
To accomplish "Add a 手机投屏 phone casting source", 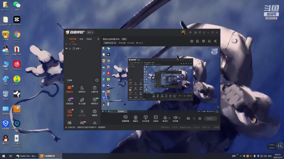I will click(146, 119).
